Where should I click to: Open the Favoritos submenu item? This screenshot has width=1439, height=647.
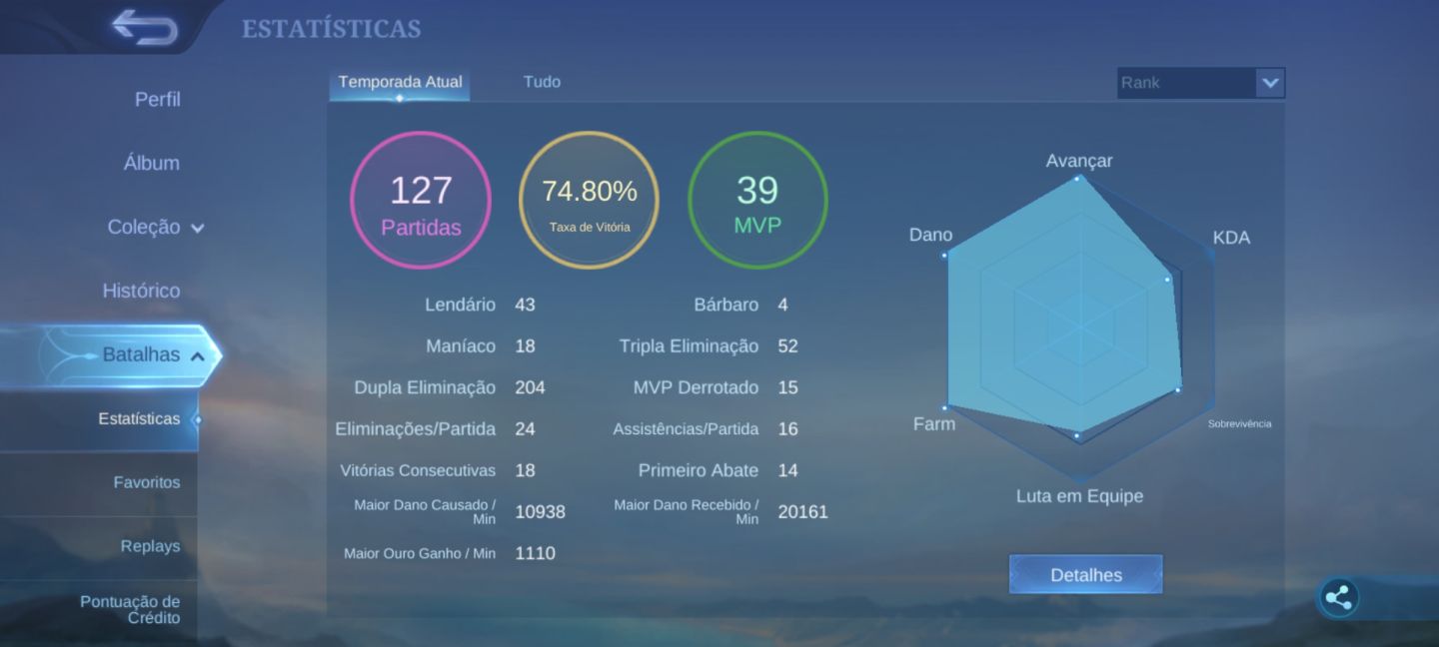pyautogui.click(x=146, y=482)
